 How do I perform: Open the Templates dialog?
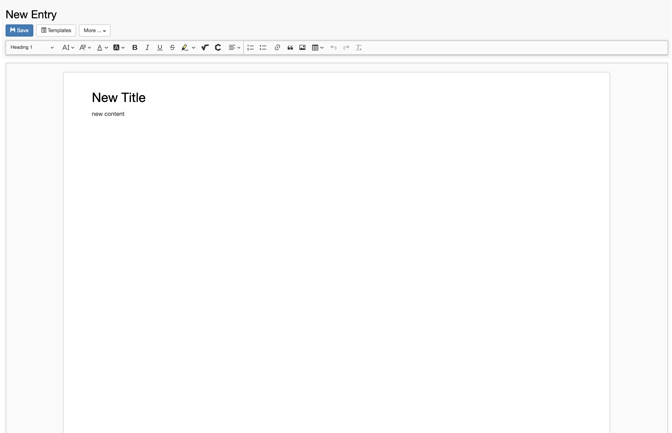(56, 30)
